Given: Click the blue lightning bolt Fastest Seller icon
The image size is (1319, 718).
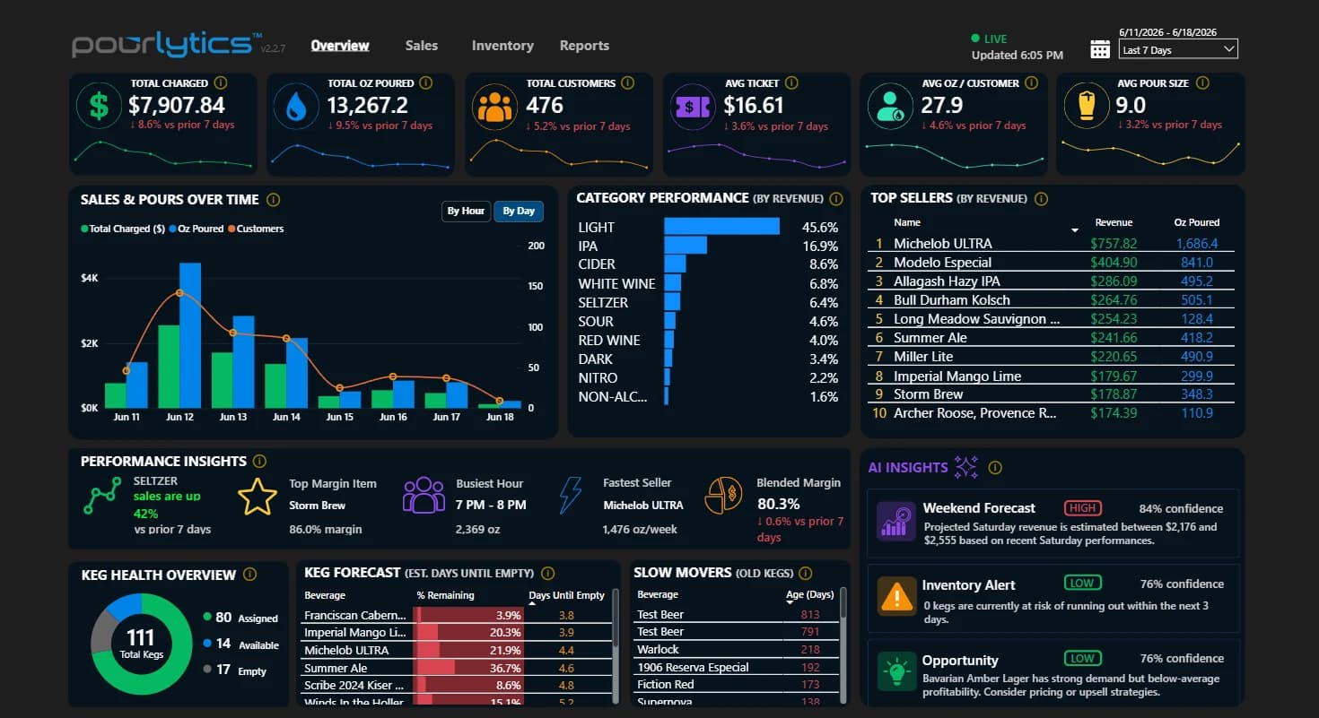Looking at the screenshot, I should tap(571, 495).
